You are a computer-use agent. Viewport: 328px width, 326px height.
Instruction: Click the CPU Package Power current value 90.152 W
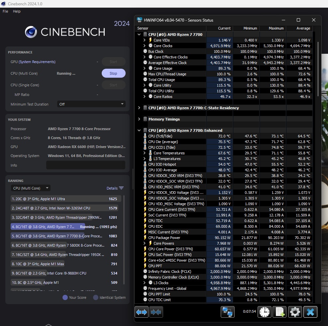pos(222,238)
